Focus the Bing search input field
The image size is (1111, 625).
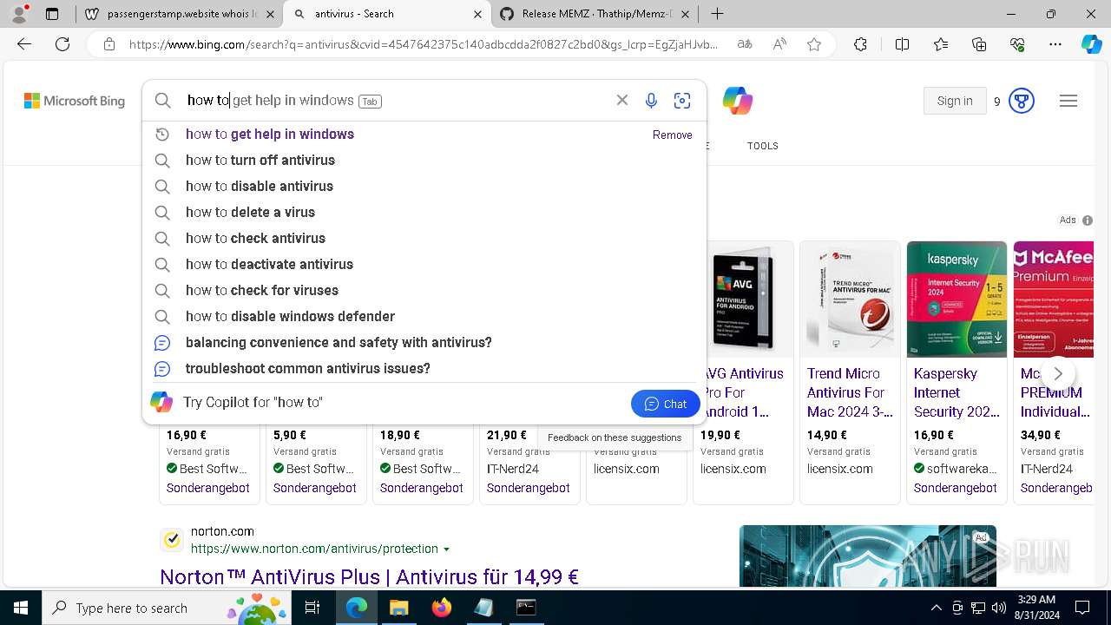pyautogui.click(x=395, y=101)
